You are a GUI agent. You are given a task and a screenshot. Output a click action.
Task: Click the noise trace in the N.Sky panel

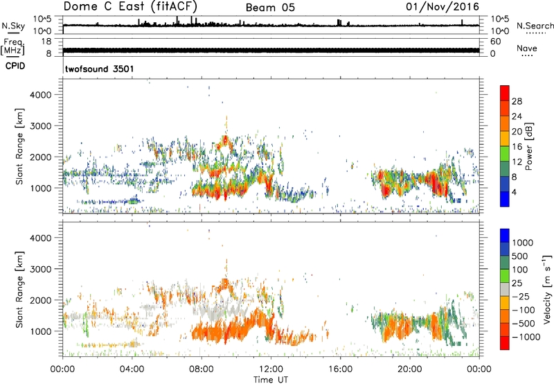pos(271,25)
